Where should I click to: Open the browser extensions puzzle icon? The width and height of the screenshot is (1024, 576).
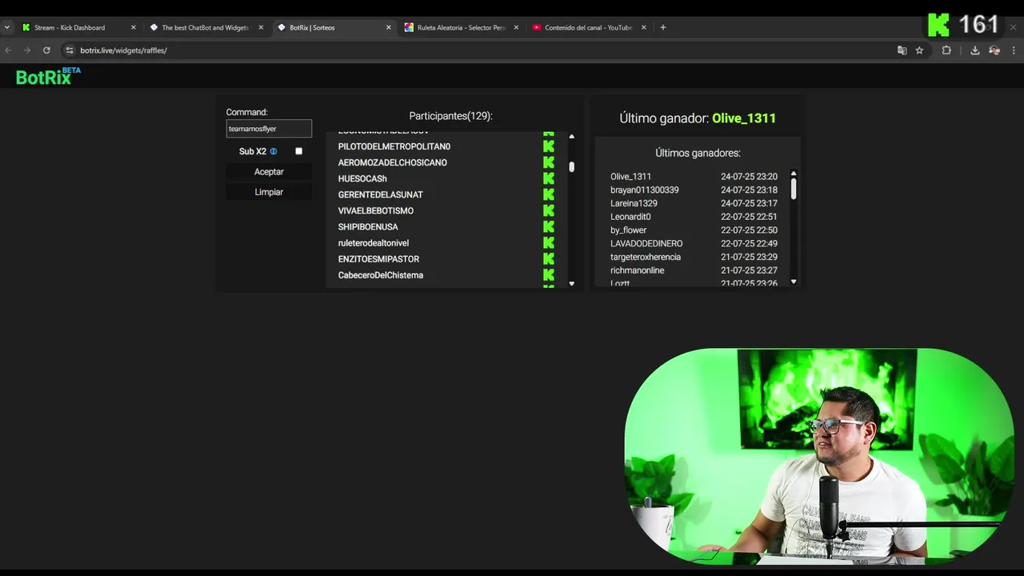[946, 50]
